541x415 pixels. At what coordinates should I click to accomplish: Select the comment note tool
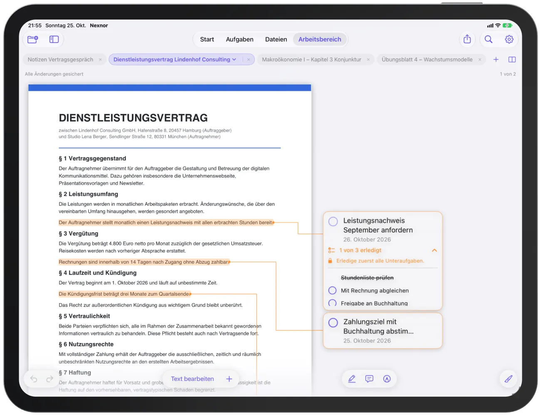pos(369,379)
